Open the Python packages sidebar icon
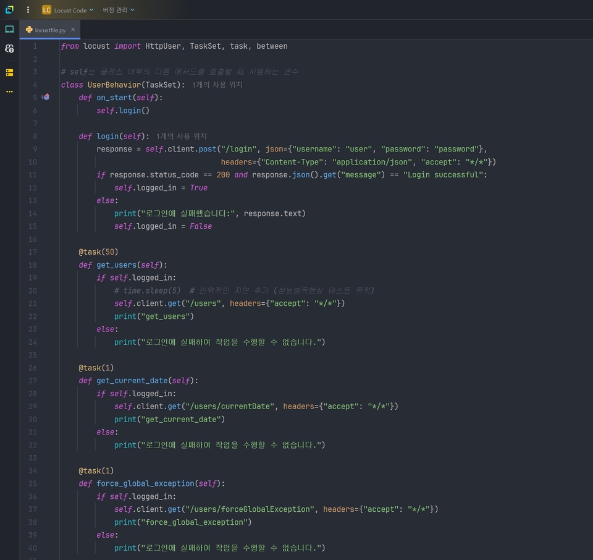Screen dimensions: 593x560 (9, 48)
